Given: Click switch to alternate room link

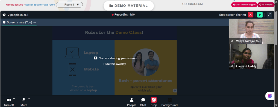Looking at the screenshot, I should [40, 5].
